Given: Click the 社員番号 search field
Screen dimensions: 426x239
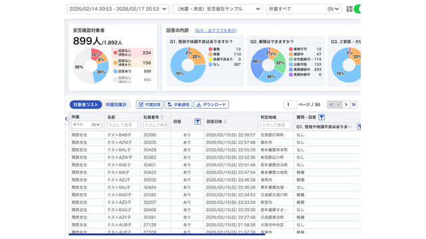Looking at the screenshot, I should [155, 125].
